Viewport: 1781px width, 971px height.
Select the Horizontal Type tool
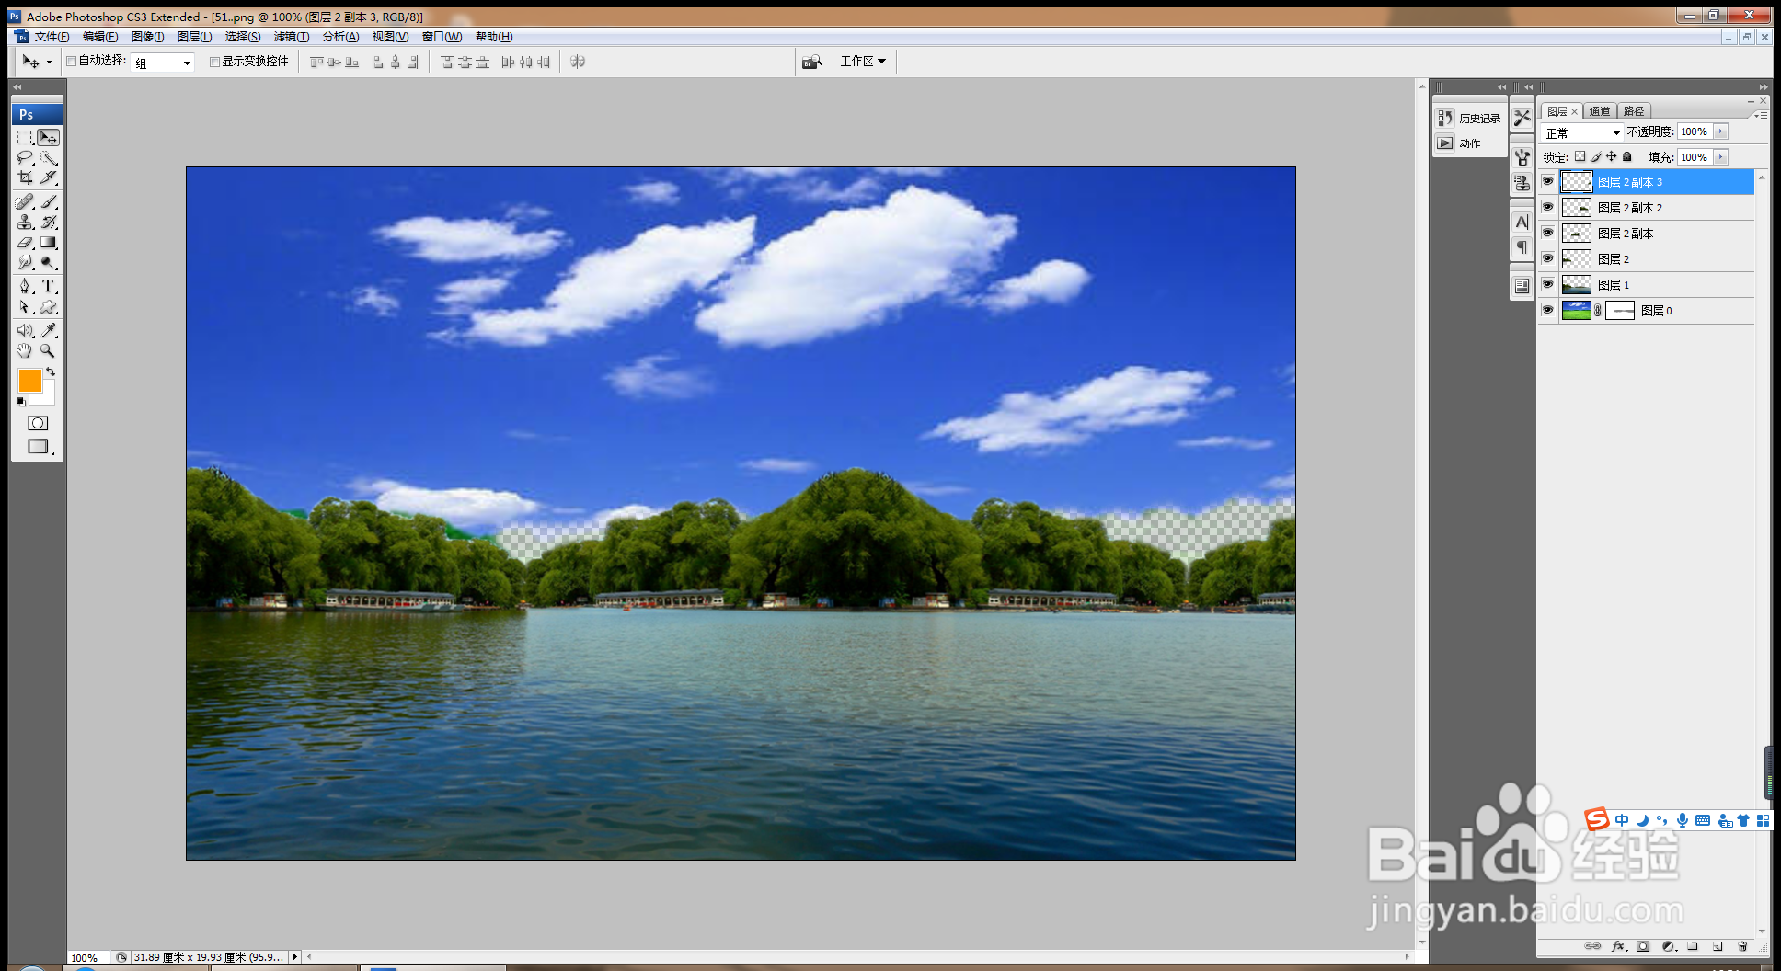[49, 286]
